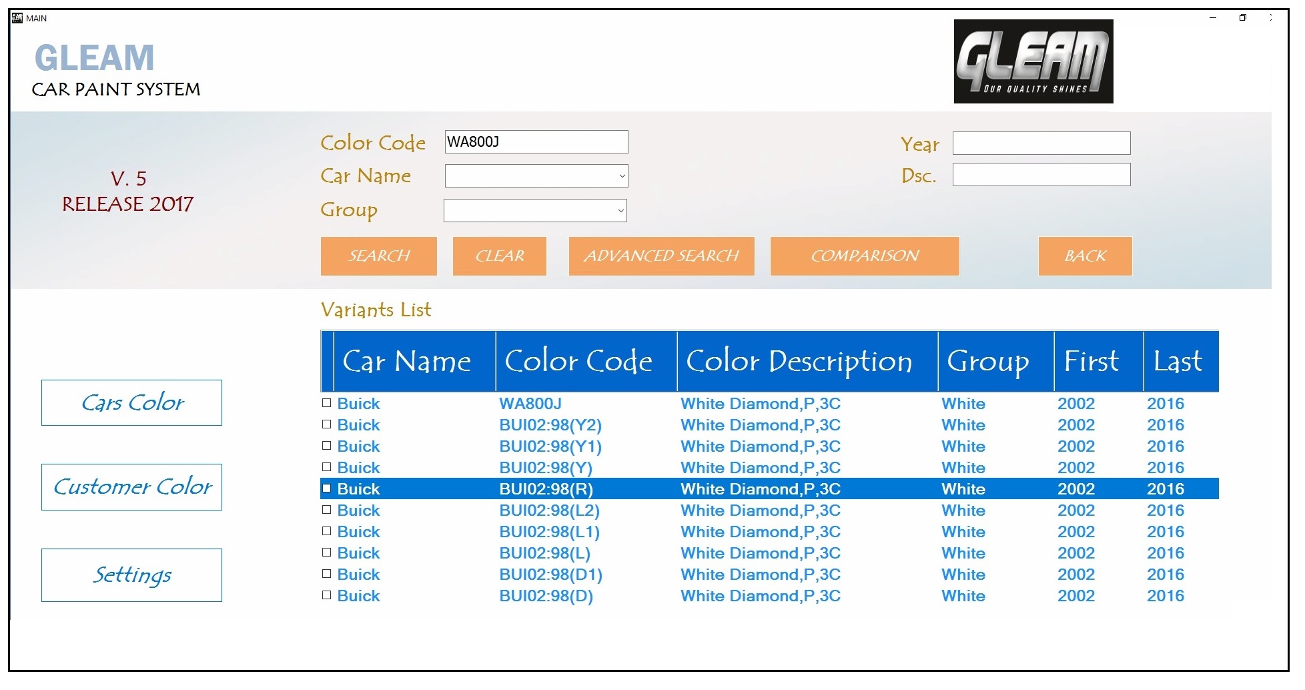Select the BUI02:98(R) code cell
This screenshot has height=690, width=1305.
[x=546, y=489]
